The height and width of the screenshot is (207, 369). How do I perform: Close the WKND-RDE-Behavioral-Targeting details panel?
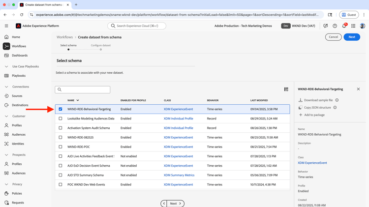pos(358,89)
